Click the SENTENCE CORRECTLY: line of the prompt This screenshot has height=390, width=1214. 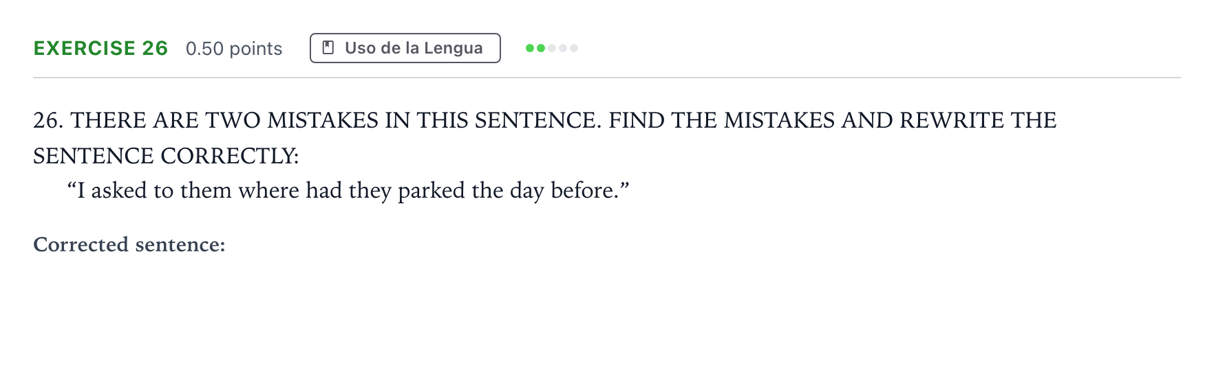coord(166,156)
